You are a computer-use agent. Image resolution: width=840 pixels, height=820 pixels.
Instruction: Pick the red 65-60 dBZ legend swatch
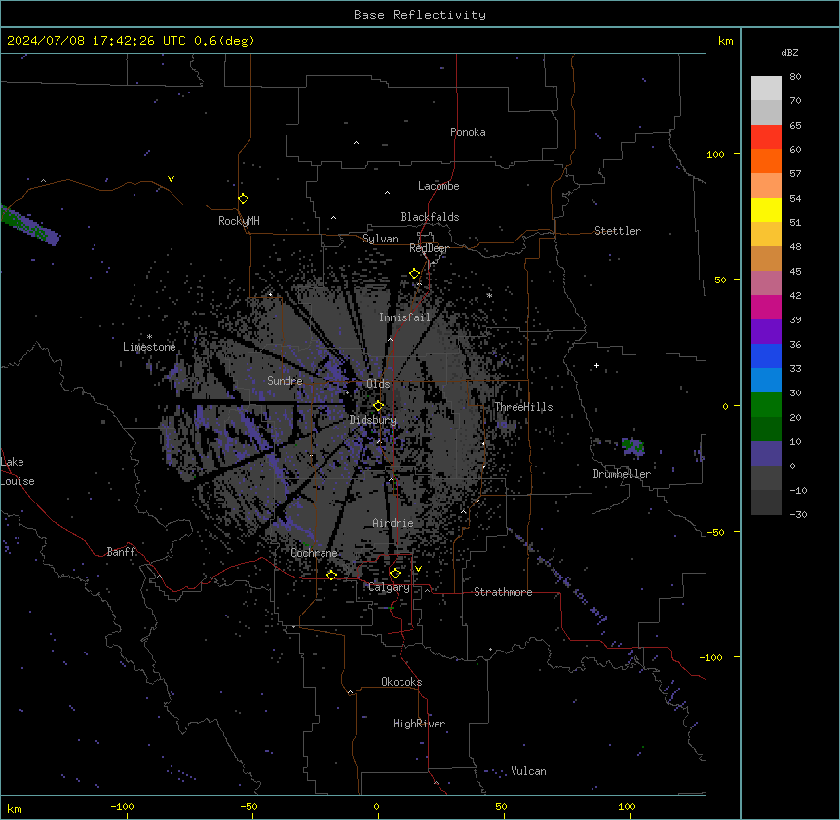(x=766, y=137)
